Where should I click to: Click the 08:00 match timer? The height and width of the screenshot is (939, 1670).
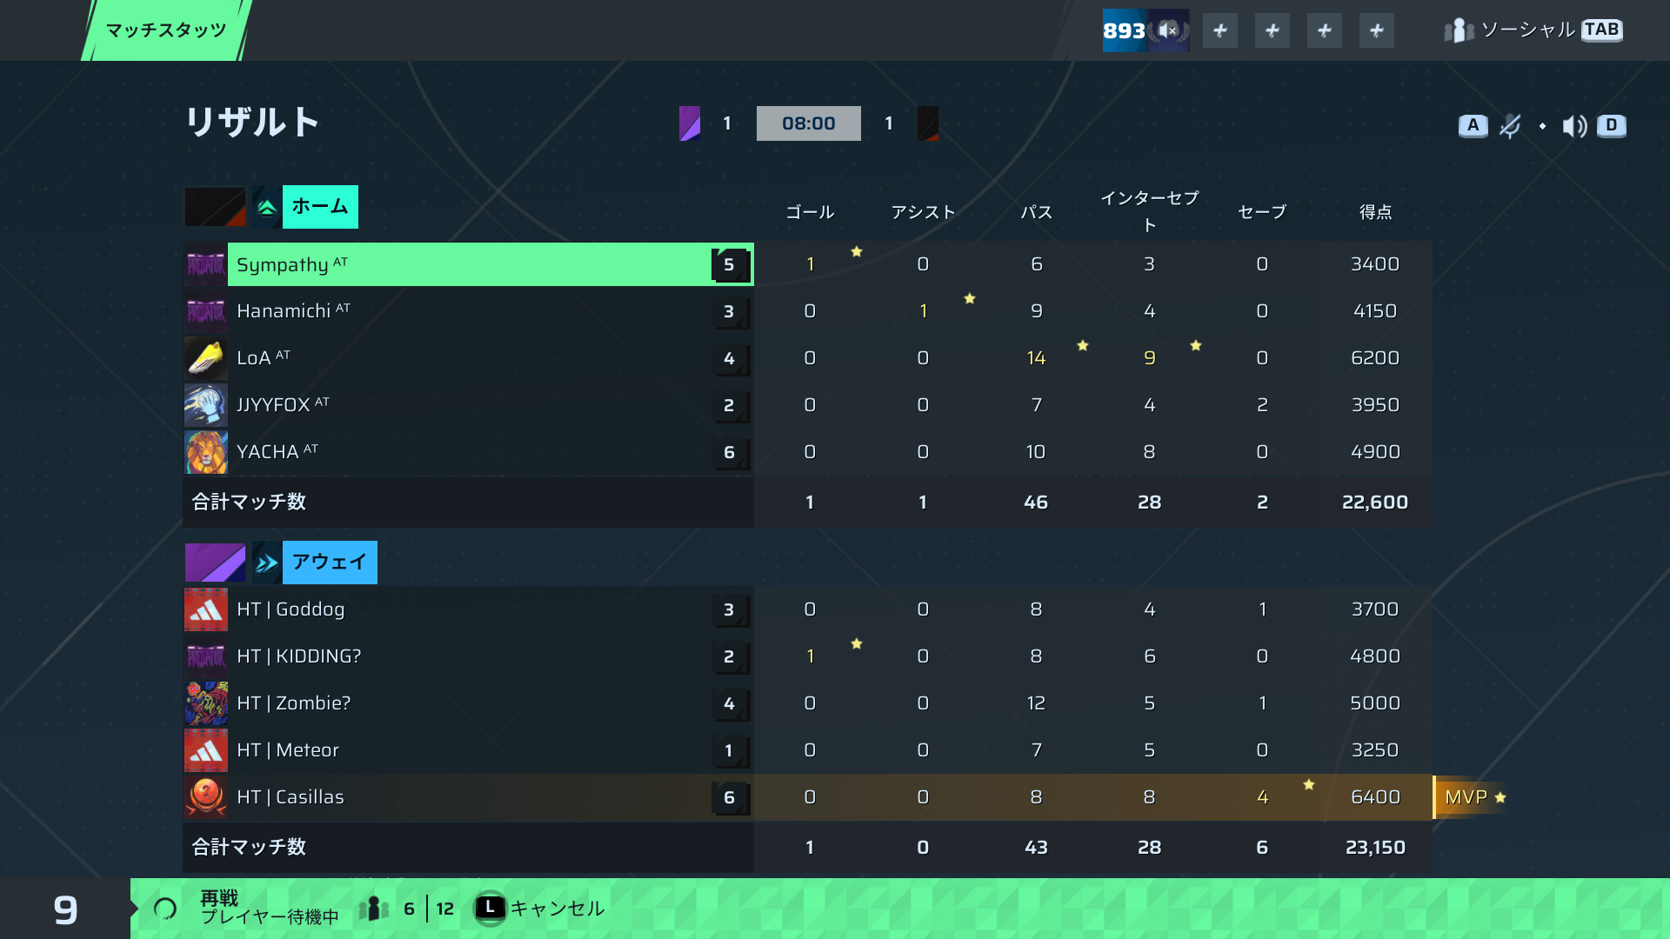809,123
